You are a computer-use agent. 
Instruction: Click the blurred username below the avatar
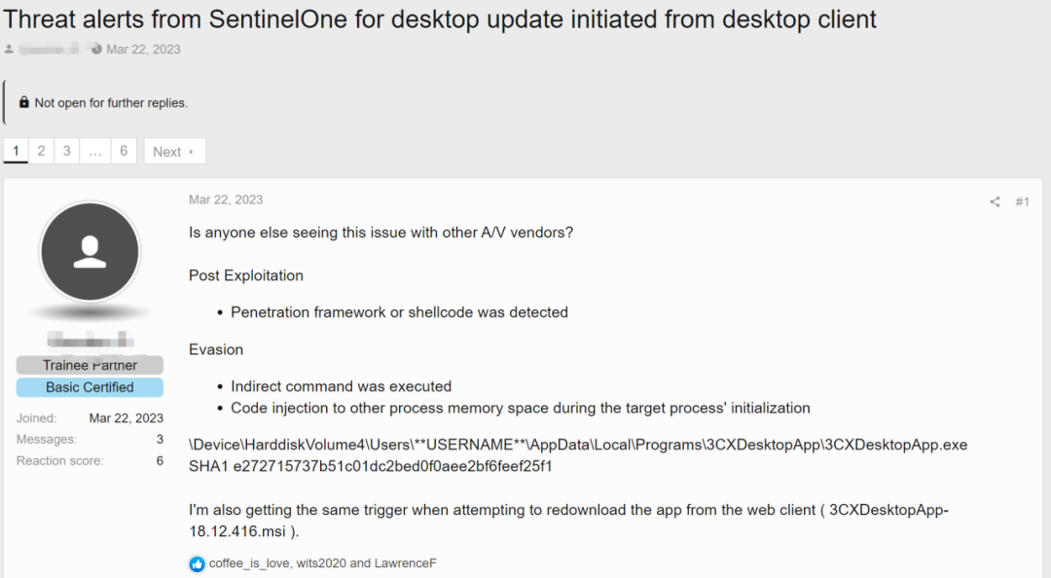point(90,340)
